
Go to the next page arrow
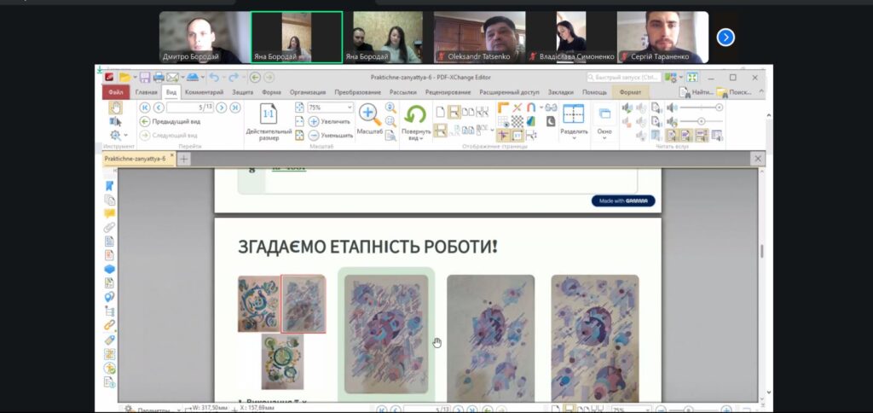[221, 108]
